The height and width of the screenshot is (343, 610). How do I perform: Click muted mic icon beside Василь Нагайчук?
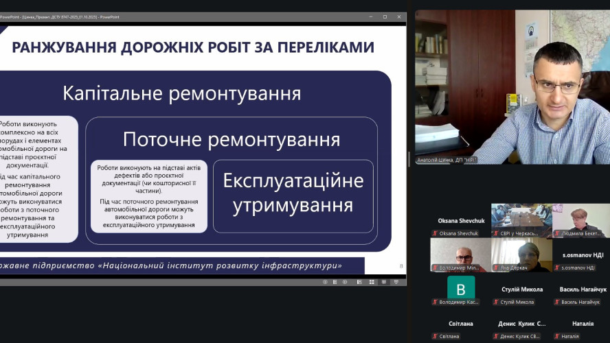tap(557, 302)
